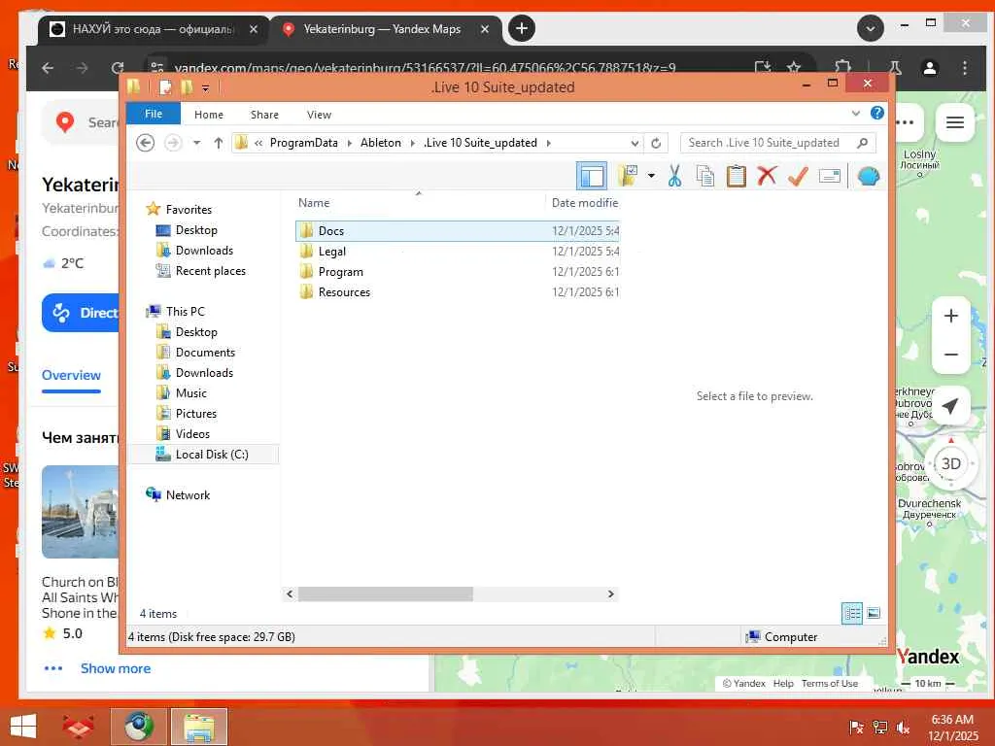Click the new folder toolbar icon
This screenshot has height=746, width=995.
(628, 176)
